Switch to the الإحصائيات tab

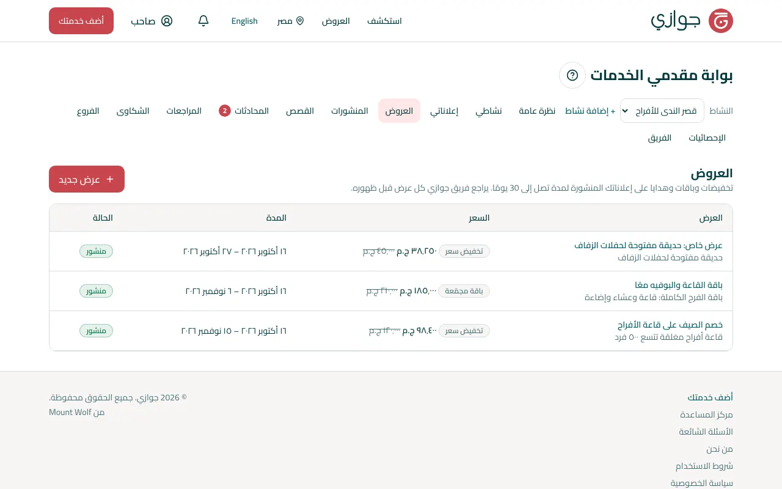(707, 138)
